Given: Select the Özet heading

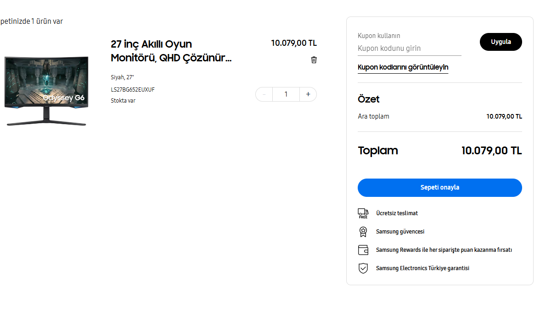Looking at the screenshot, I should [369, 99].
